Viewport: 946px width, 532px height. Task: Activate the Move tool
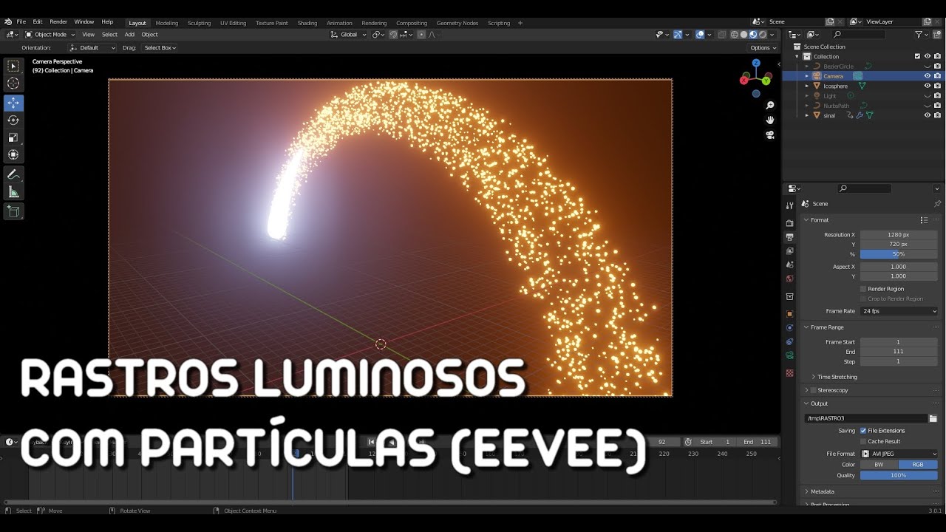[13, 103]
